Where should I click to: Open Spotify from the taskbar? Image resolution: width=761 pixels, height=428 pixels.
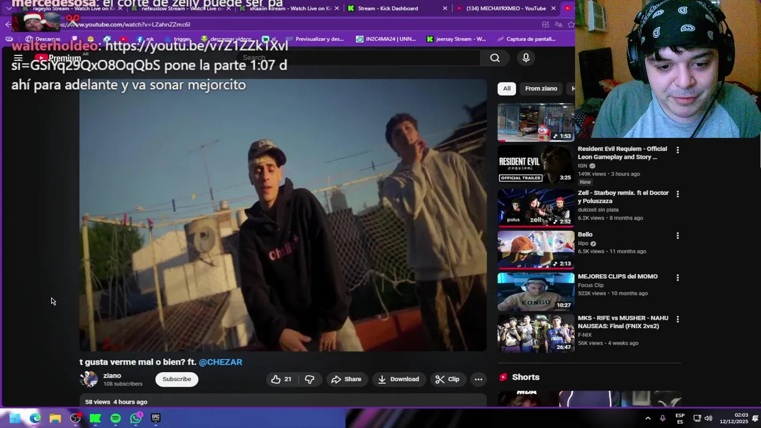115,418
